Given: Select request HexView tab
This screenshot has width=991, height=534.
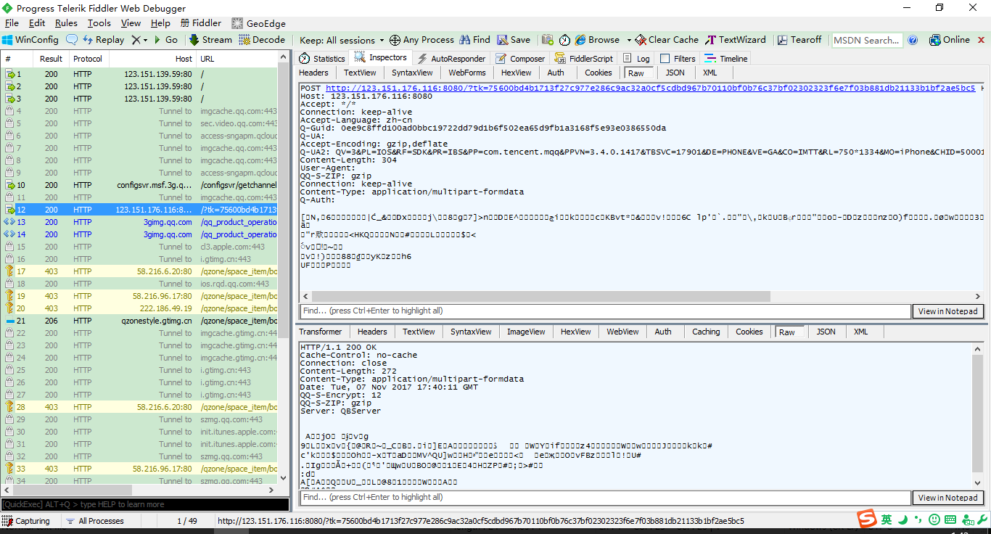Looking at the screenshot, I should click(517, 73).
